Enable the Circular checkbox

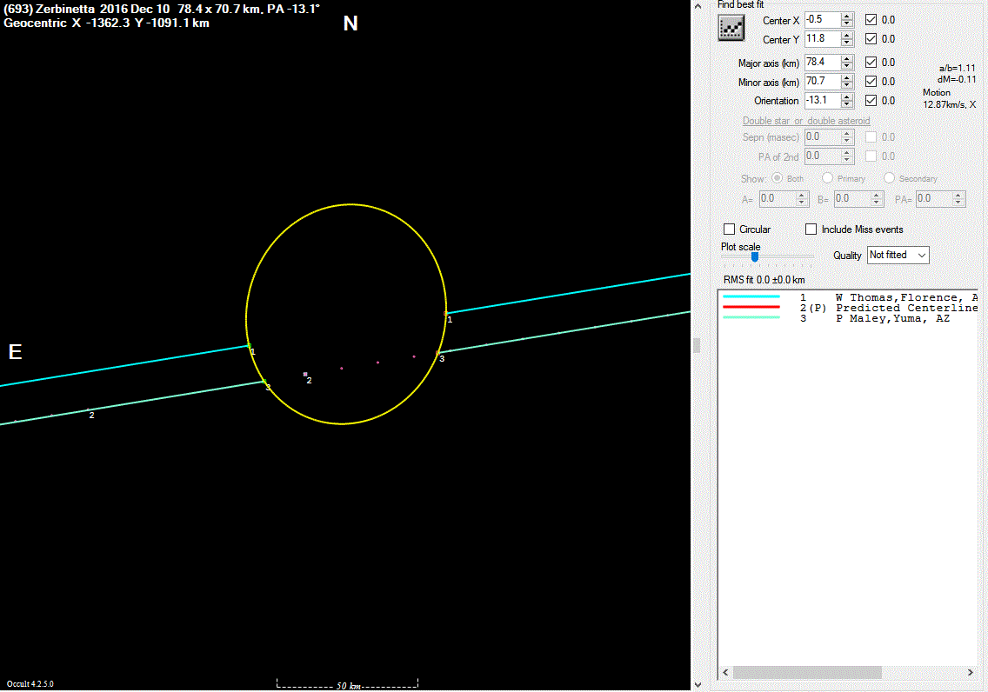coord(729,230)
